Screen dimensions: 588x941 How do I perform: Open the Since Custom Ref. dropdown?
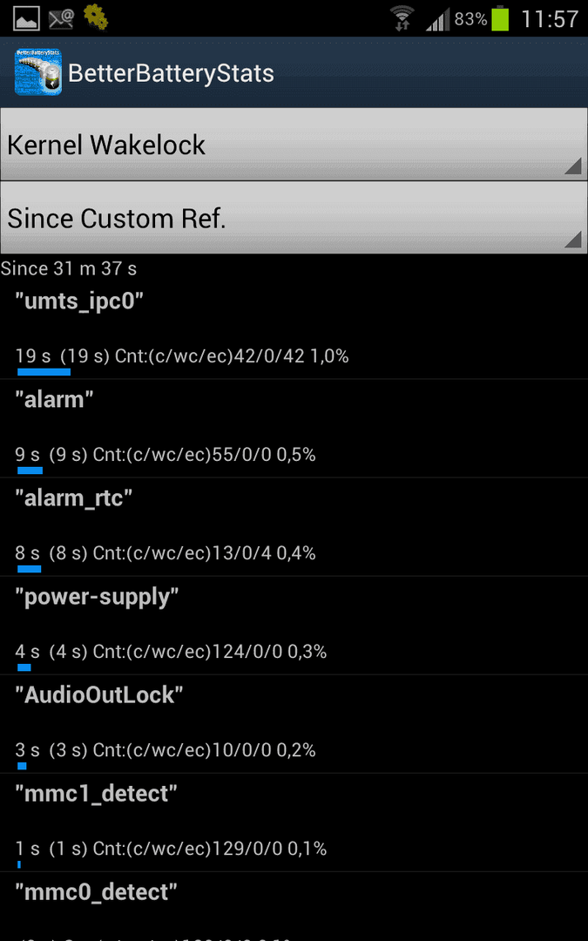coord(294,218)
